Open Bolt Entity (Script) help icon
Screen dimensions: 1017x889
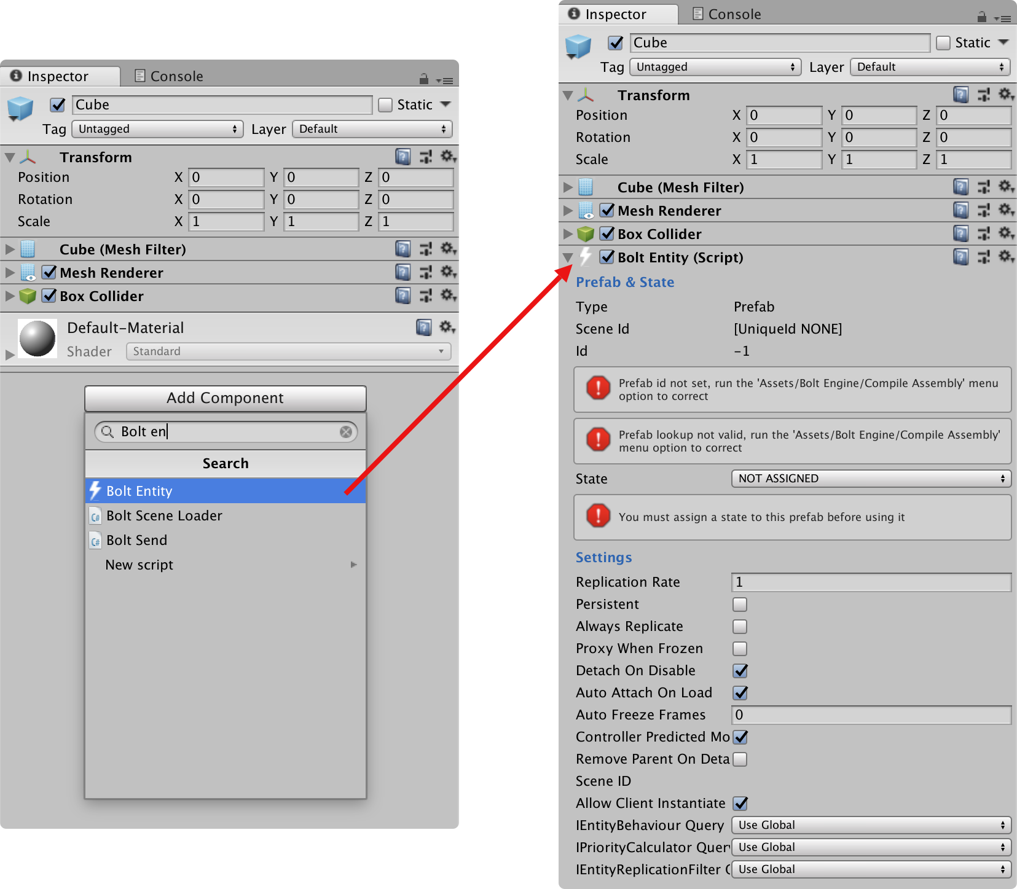[x=961, y=257]
